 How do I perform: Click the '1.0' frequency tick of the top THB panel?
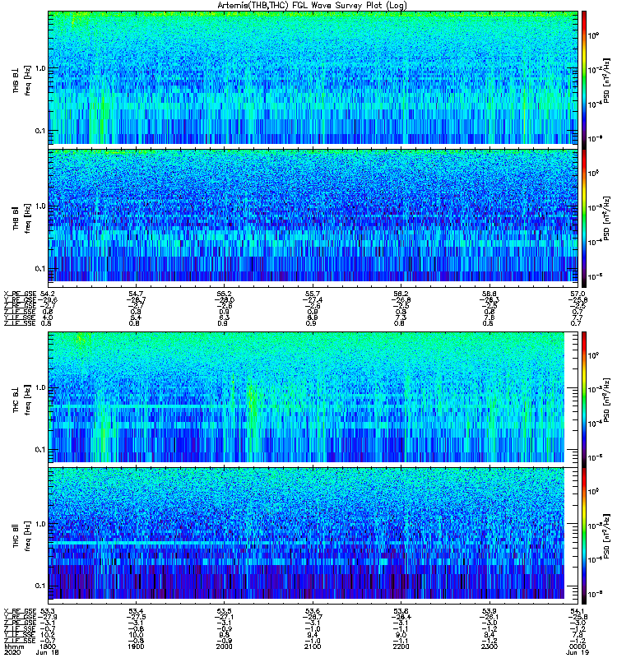coord(40,68)
